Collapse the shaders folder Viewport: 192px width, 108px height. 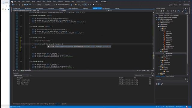coord(160,52)
